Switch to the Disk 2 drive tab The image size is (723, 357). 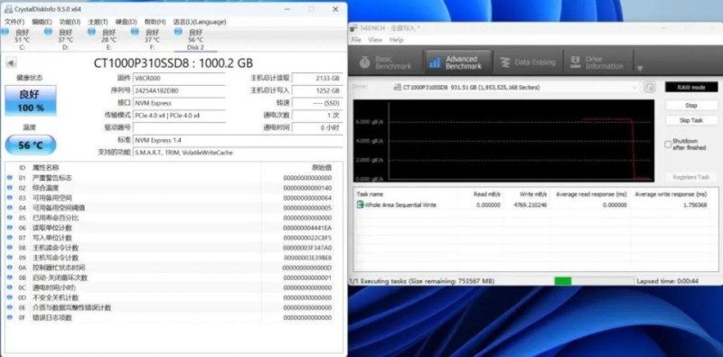click(195, 39)
